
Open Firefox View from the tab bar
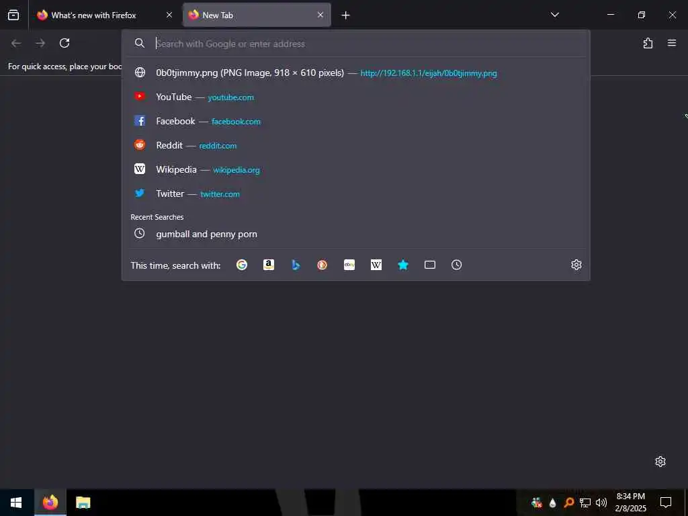point(13,15)
